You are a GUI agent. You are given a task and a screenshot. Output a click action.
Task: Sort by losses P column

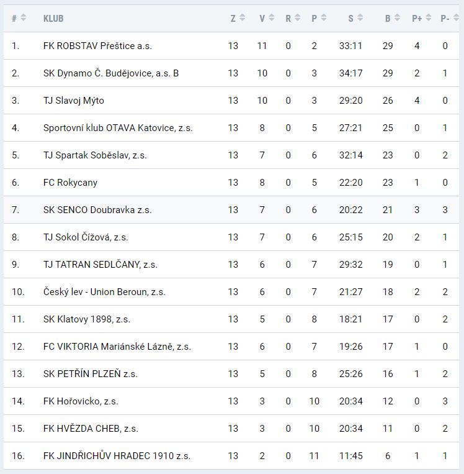(318, 18)
